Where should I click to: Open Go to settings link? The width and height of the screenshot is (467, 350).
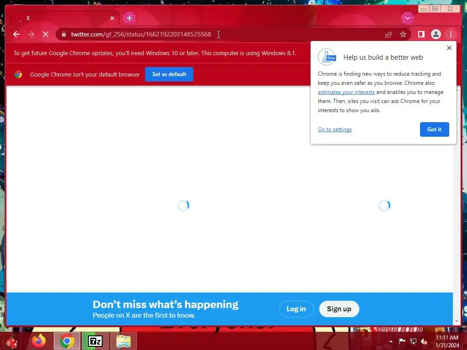pos(334,129)
